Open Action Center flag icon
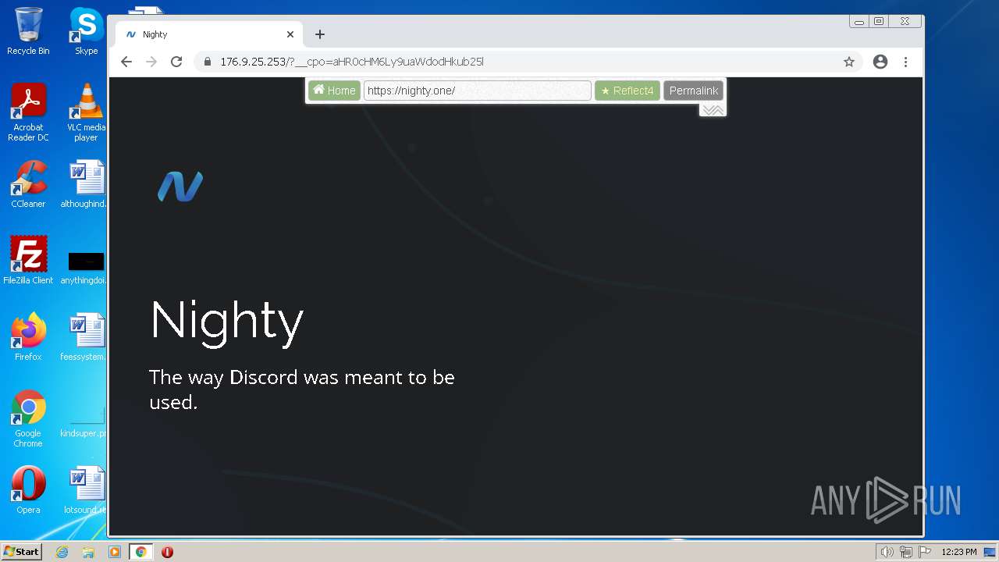This screenshot has height=562, width=999. point(925,552)
